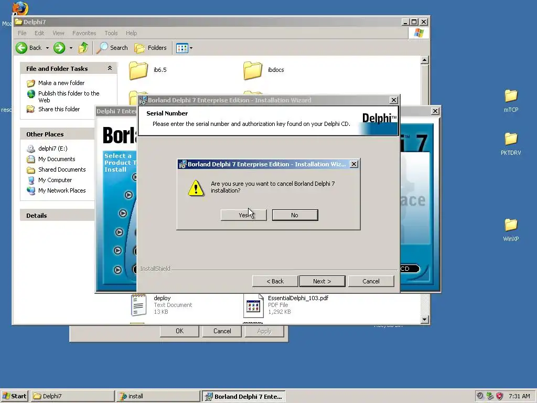Open the View menu in Explorer
The height and width of the screenshot is (403, 537).
58,33
